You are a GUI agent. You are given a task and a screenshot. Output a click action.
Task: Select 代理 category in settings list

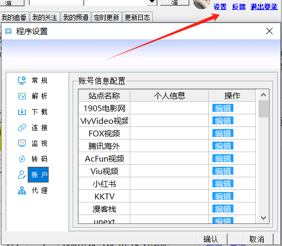(40, 190)
